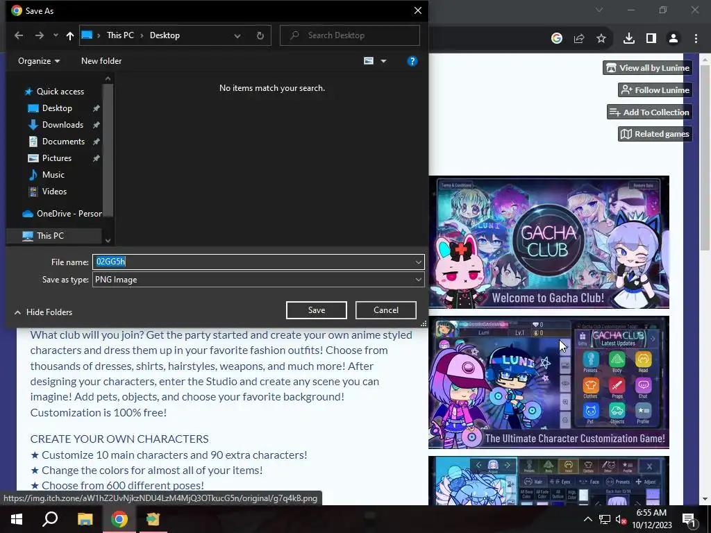Open network icon in system tray
The image size is (711, 533).
tap(605, 519)
